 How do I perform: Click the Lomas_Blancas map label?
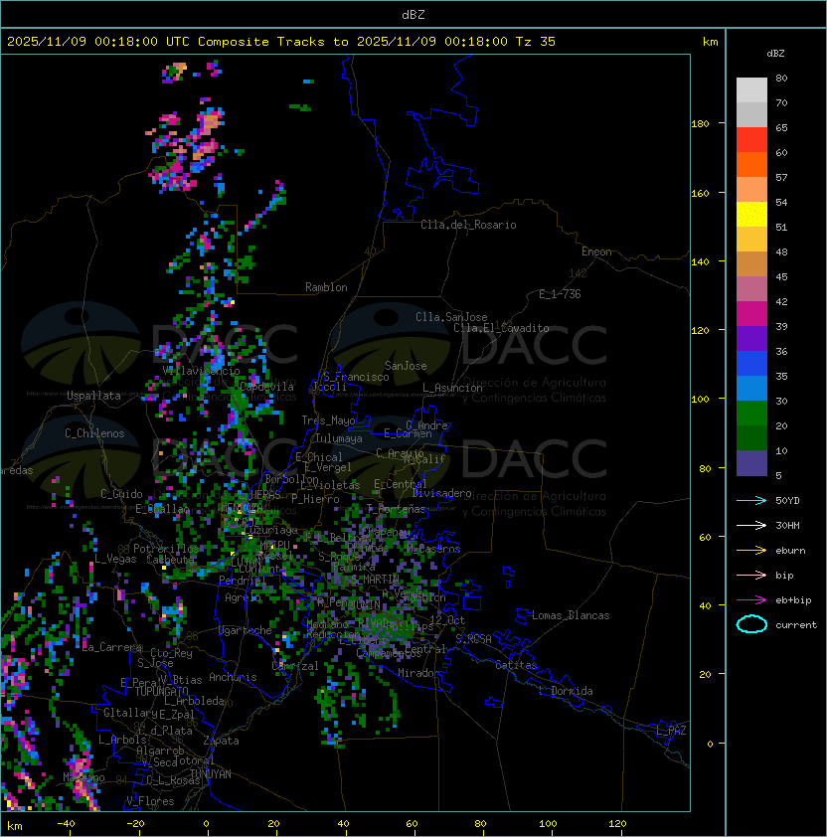point(571,615)
